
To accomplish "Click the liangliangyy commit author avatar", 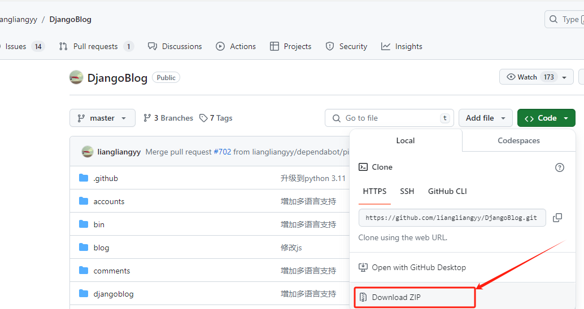I will click(x=88, y=152).
